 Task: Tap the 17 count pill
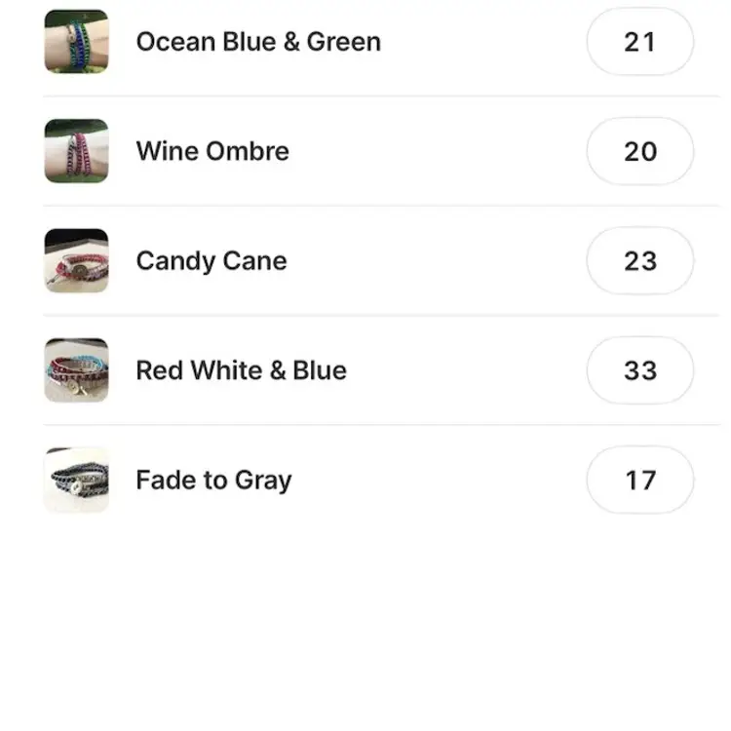[639, 480]
